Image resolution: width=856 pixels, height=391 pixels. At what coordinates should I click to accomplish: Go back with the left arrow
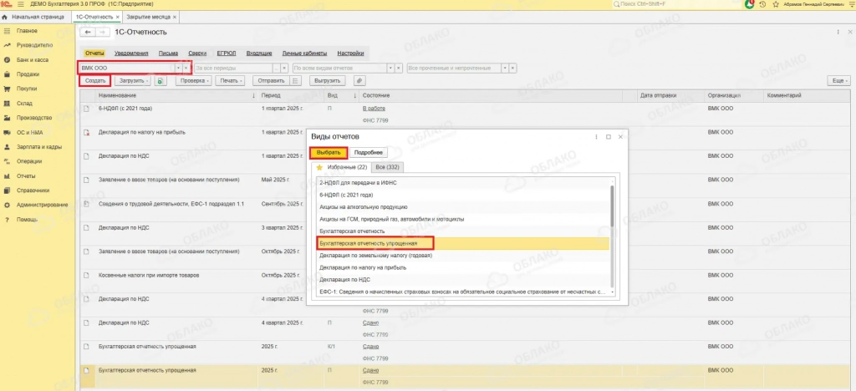(x=88, y=33)
